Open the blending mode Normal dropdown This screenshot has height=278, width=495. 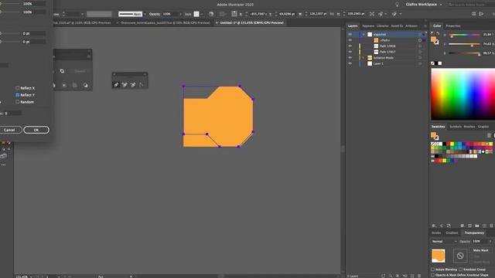[444, 242]
